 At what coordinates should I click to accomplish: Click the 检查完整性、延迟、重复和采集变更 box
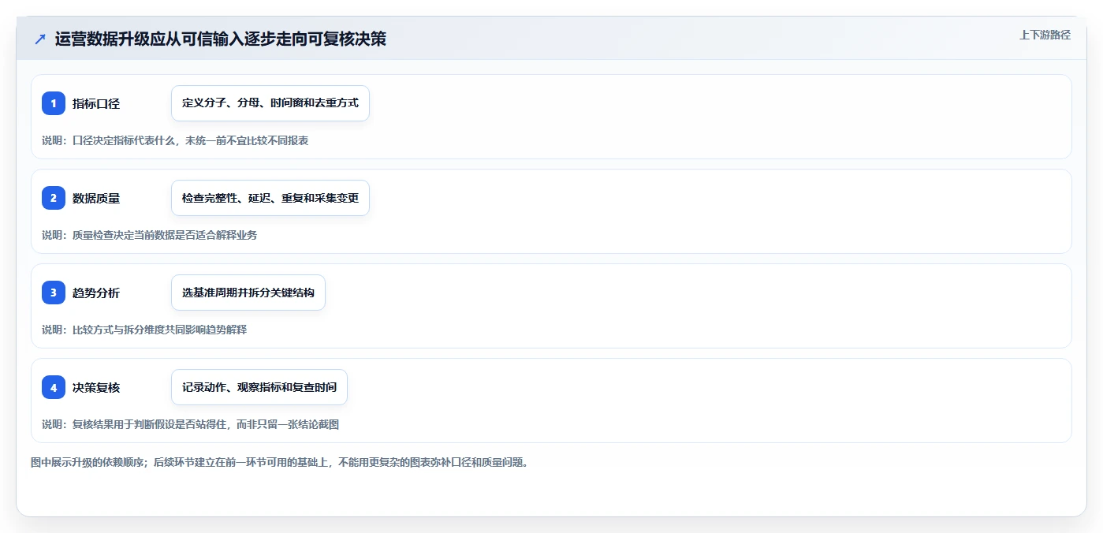[x=270, y=198]
